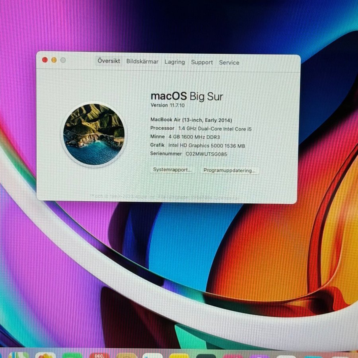Switch to the Bildskärmar tab

tap(142, 62)
